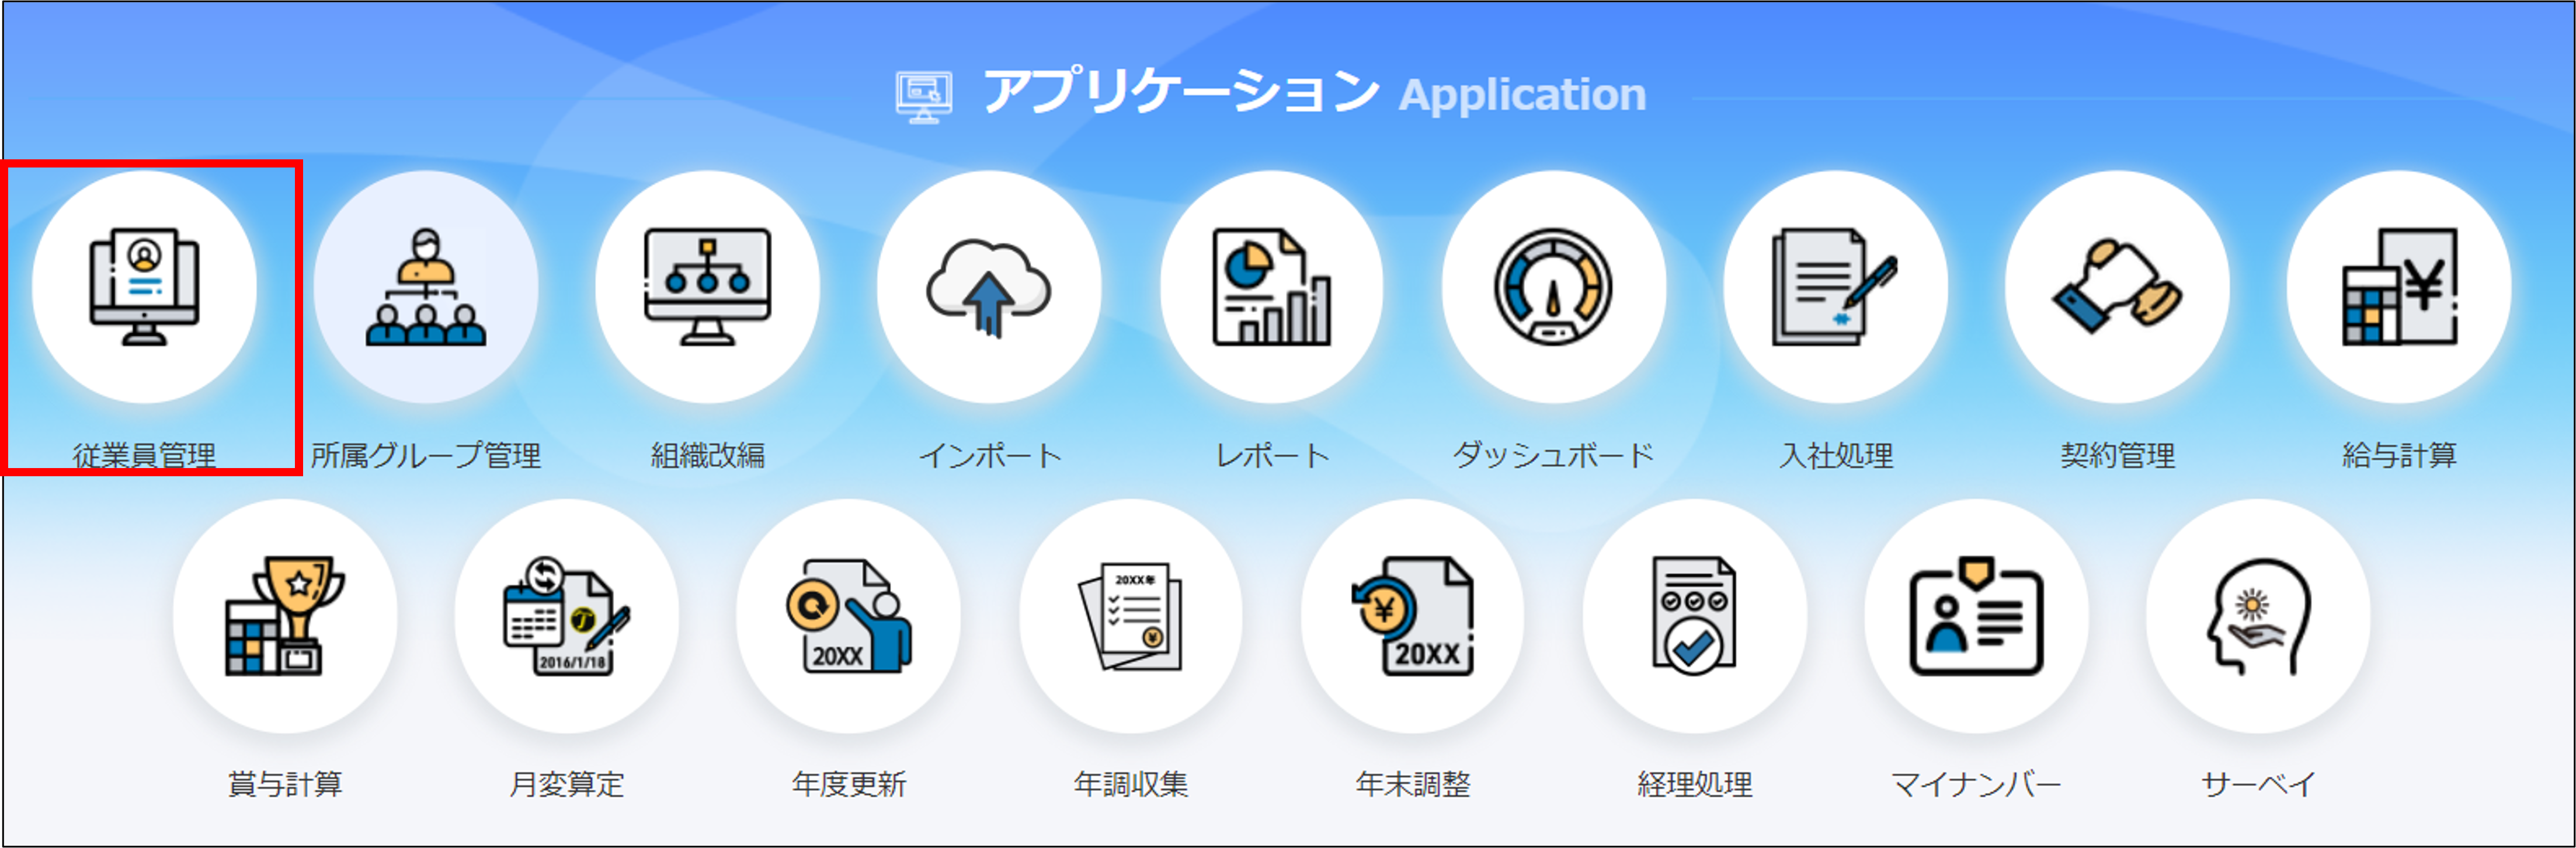Launch the 組織改編 org chart icon
Screen dimensions: 2576x848
[708, 288]
